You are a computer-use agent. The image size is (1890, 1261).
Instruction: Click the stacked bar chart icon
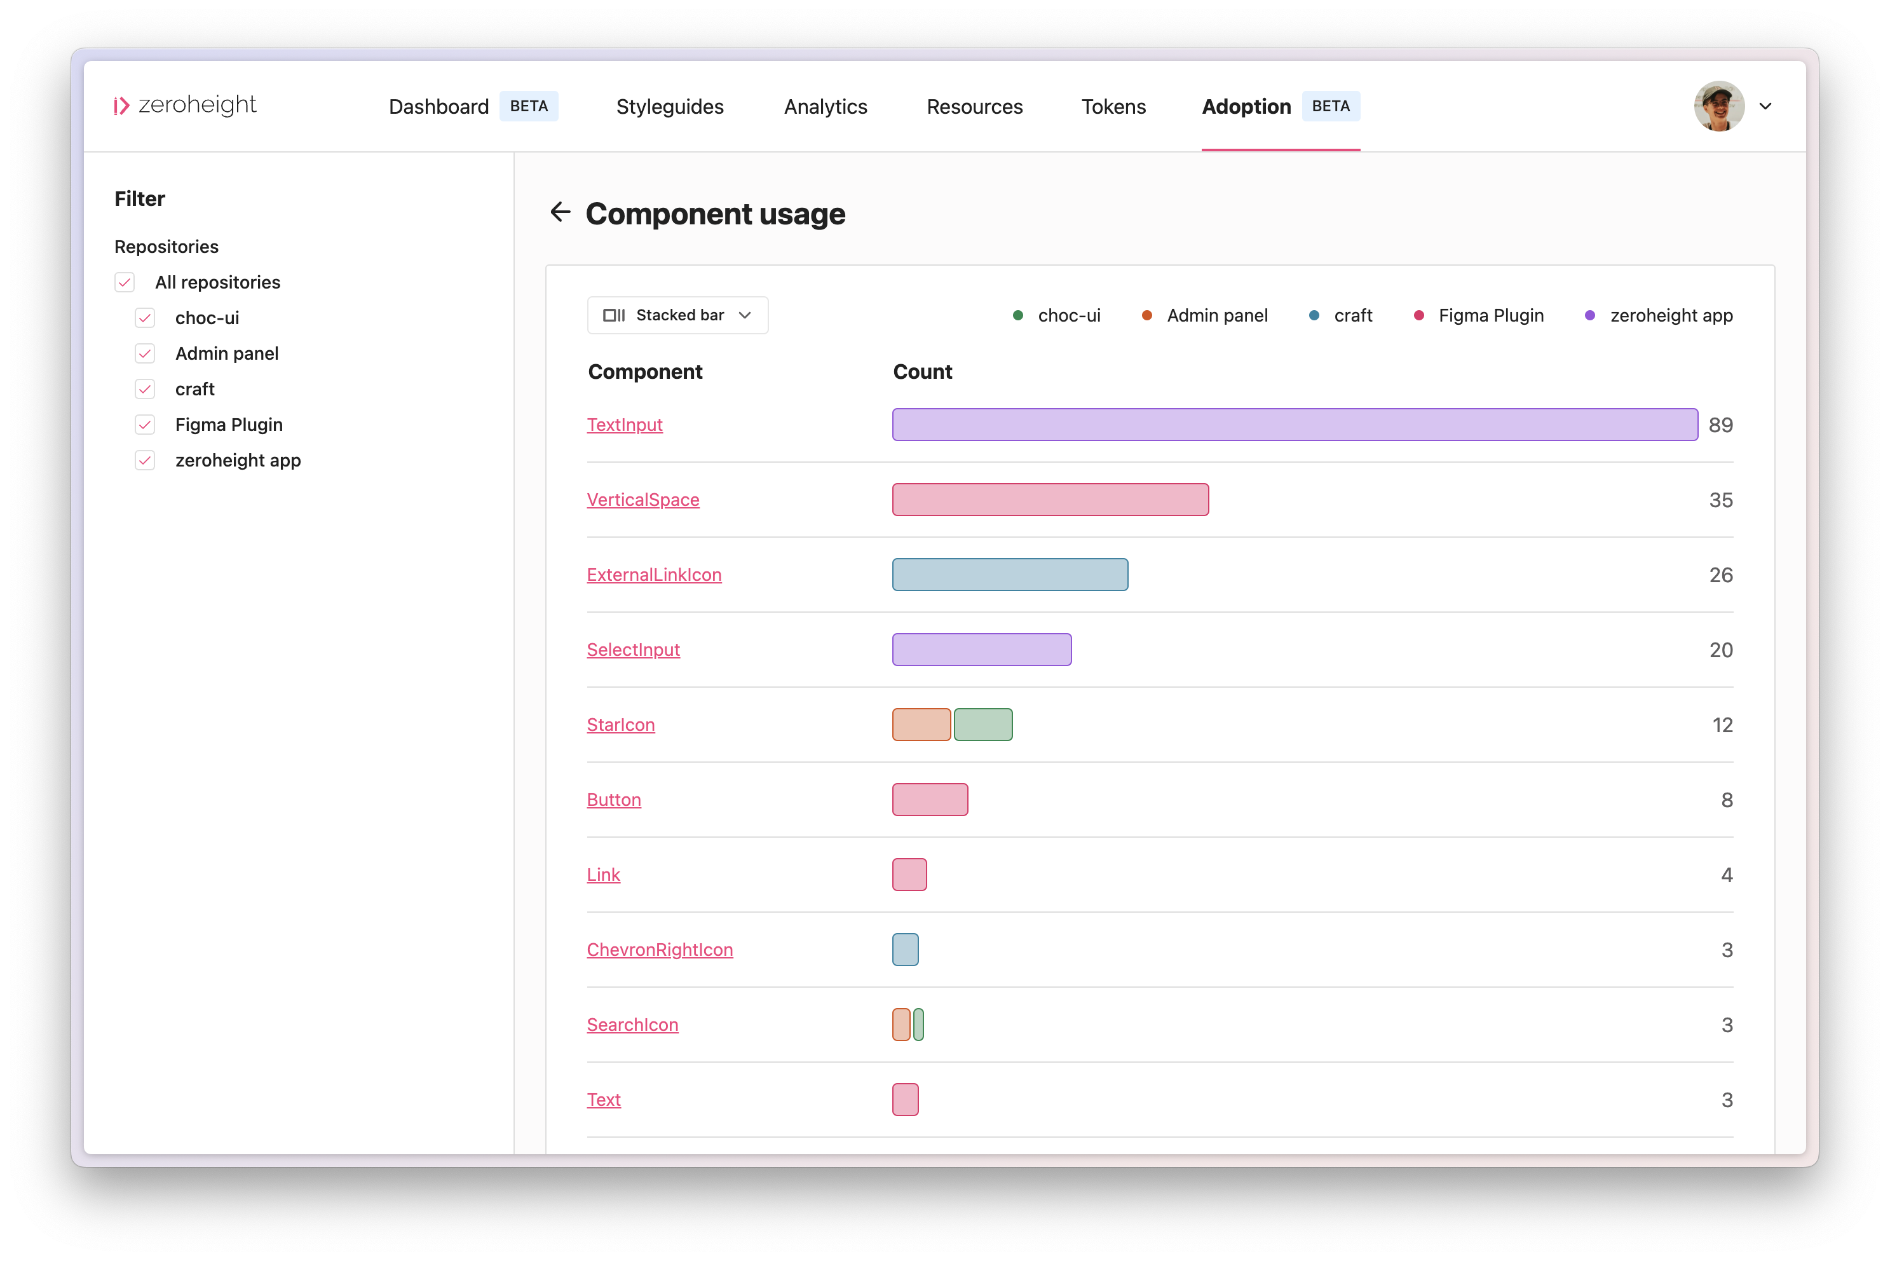(x=613, y=315)
